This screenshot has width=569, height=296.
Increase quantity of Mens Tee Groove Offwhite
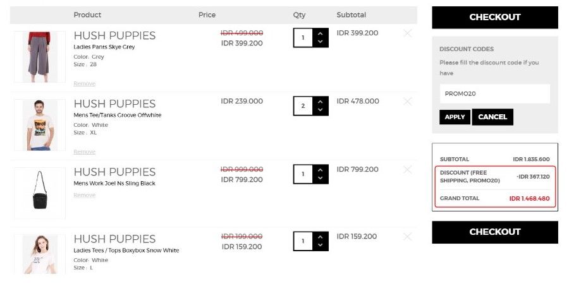click(320, 102)
